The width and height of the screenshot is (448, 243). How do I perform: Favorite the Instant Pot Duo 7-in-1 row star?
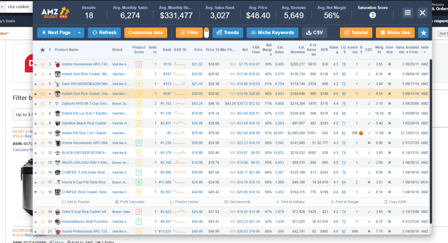(42, 133)
